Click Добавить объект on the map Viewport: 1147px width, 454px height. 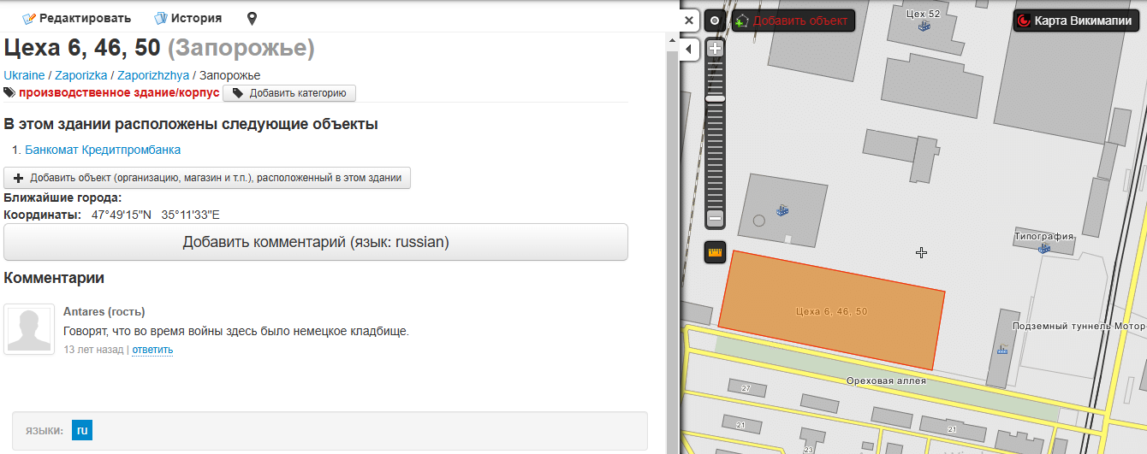(x=793, y=21)
